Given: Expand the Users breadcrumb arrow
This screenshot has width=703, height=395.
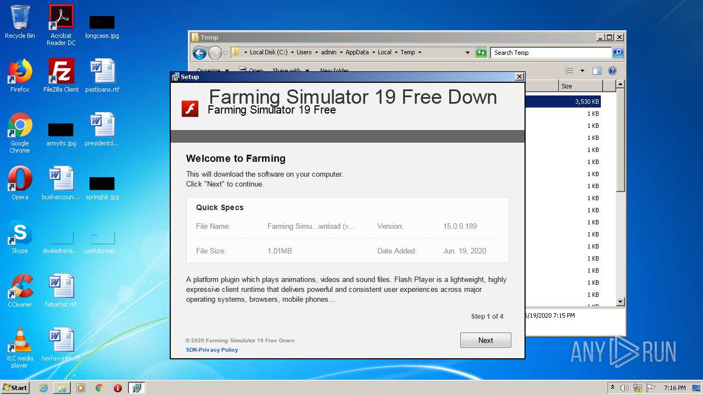Looking at the screenshot, I should [x=316, y=53].
